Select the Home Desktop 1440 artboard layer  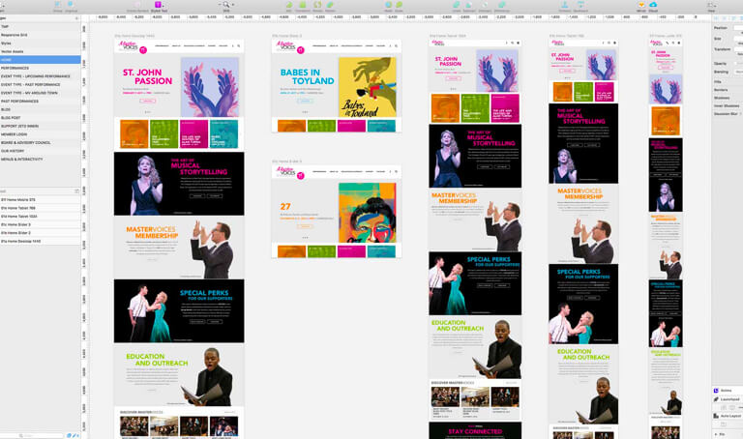[x=41, y=241]
